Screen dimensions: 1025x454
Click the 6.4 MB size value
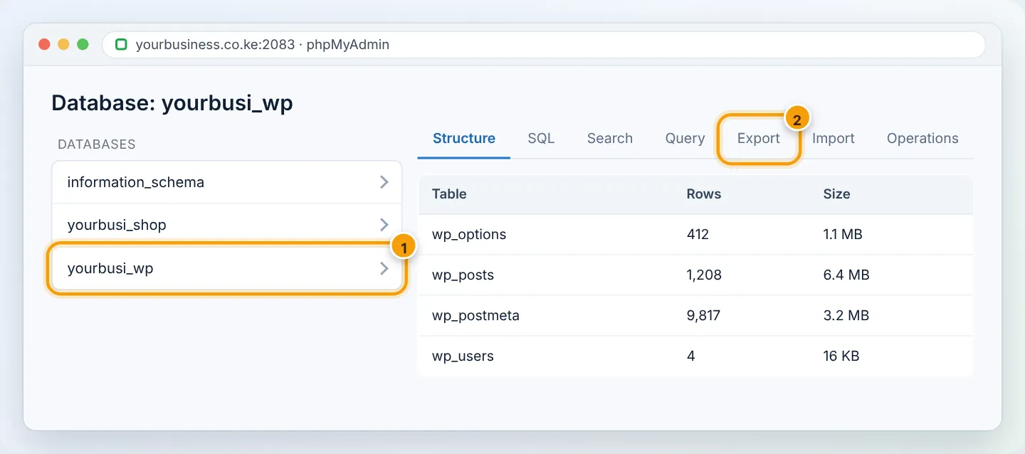point(846,275)
